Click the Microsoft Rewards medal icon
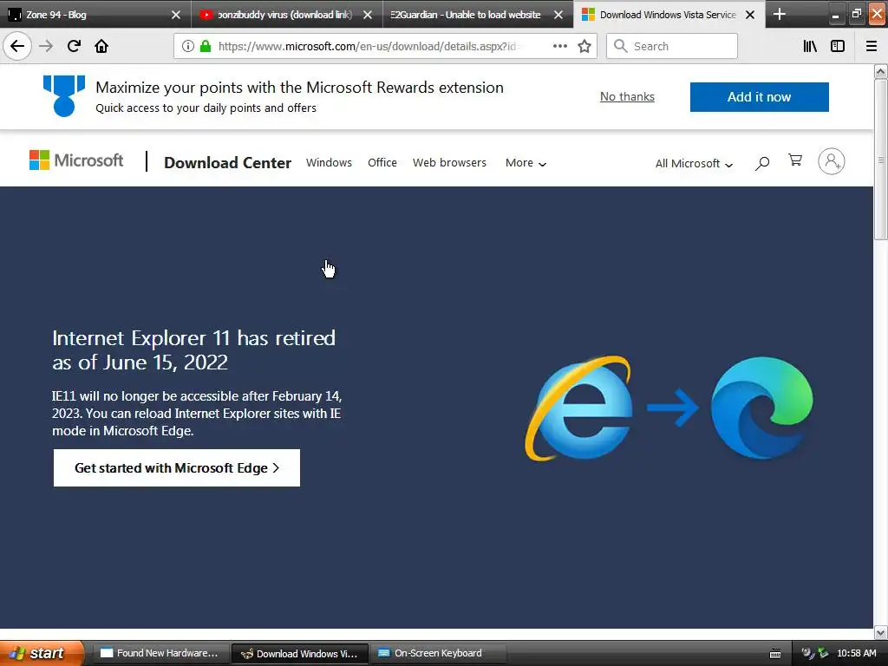This screenshot has width=888, height=666. [64, 95]
